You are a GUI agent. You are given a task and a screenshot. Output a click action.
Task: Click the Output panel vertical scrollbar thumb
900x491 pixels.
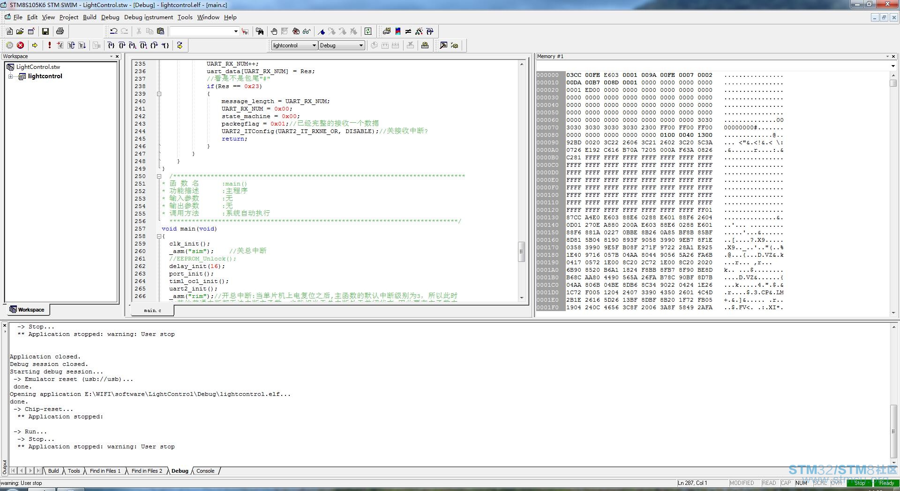893,431
